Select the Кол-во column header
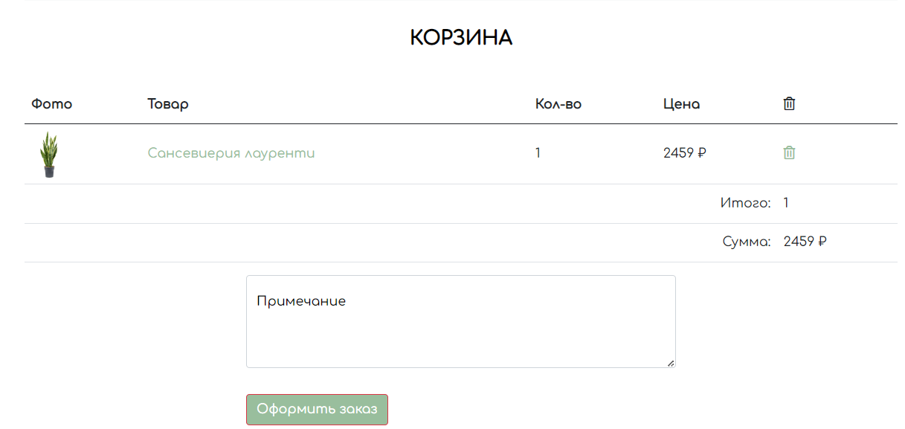Viewport: 905px width, 429px height. [558, 104]
